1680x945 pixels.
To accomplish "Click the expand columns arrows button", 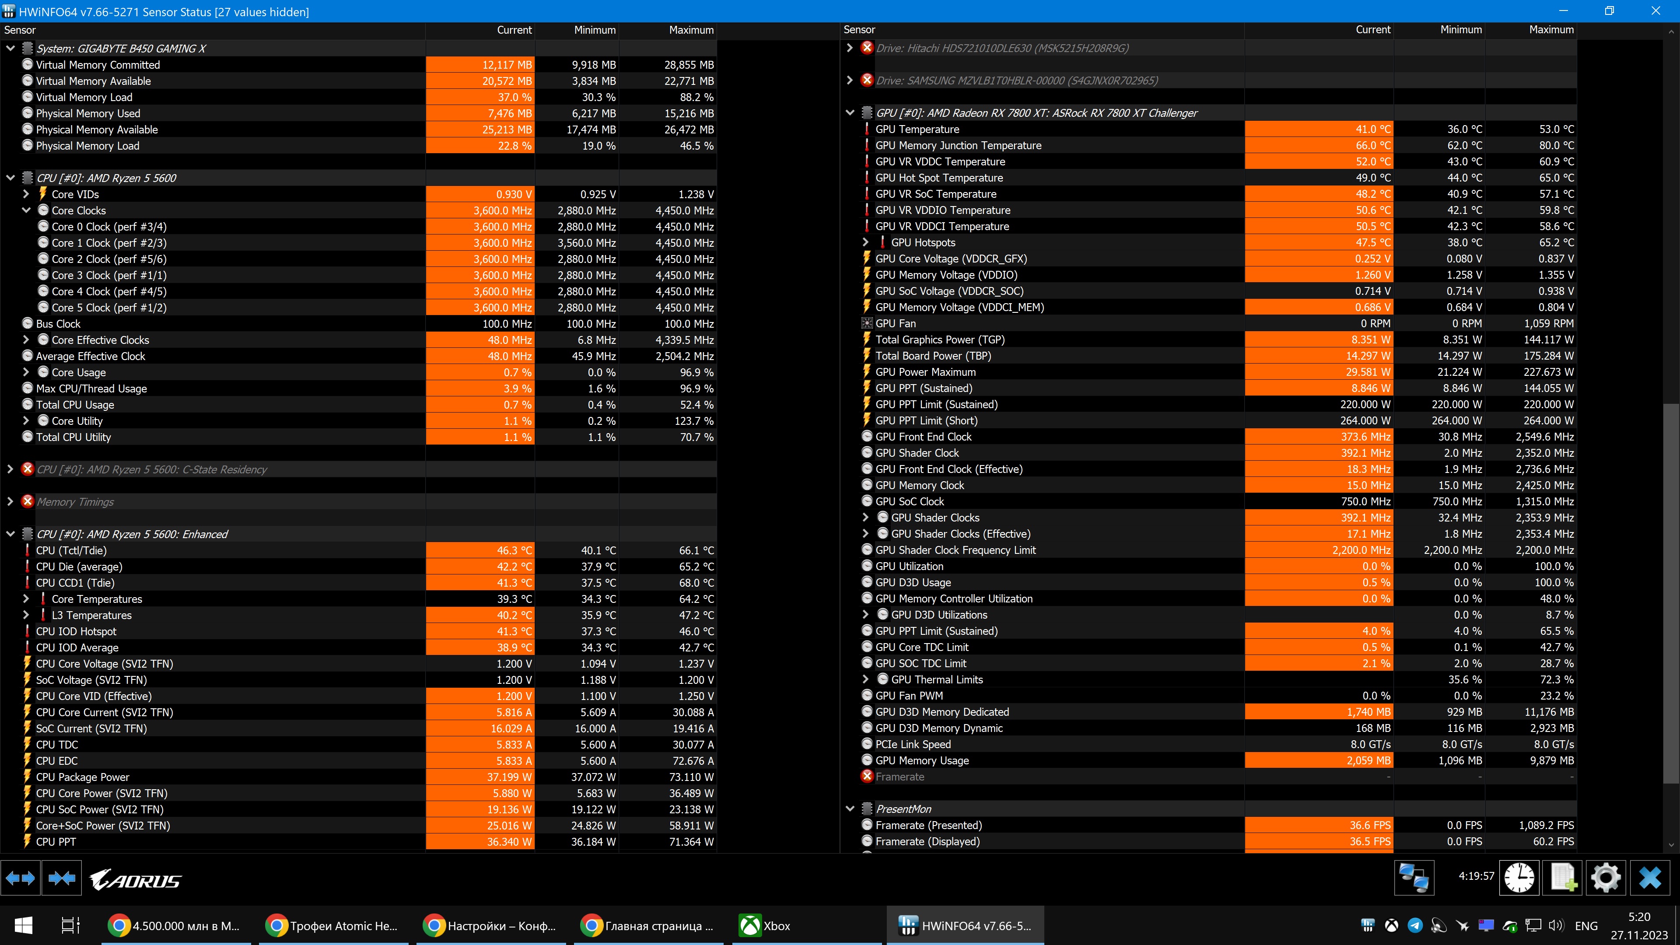I will tap(20, 878).
